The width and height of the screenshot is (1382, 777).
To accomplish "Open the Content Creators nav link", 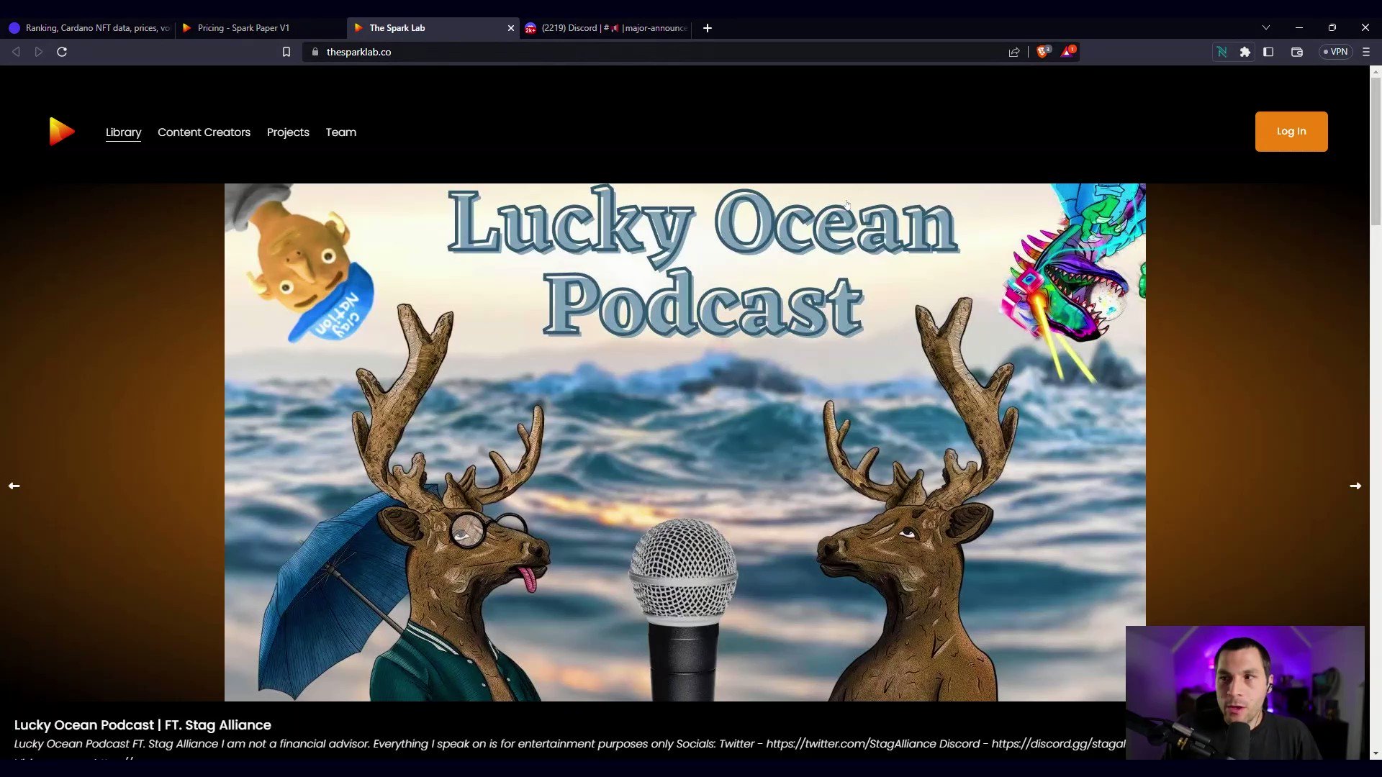I will pos(204,132).
